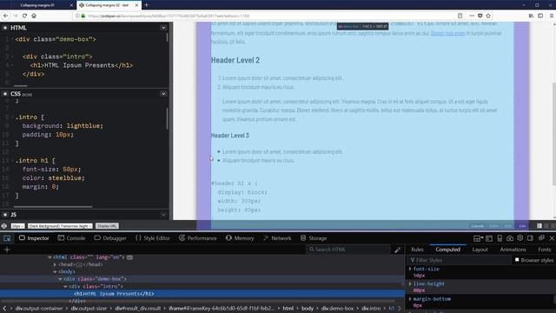Switch to the Rules side panel
556x313 pixels.
(417, 250)
